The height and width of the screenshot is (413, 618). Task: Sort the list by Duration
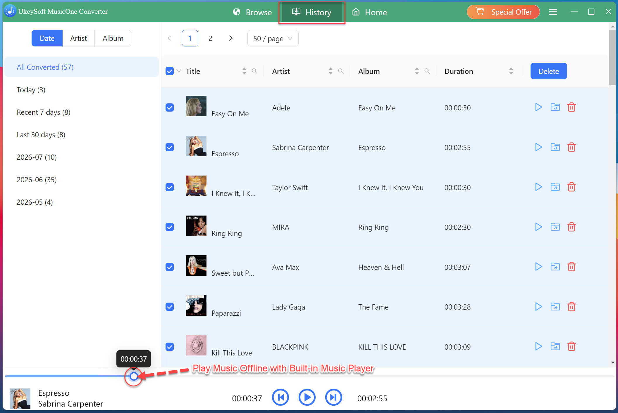(x=511, y=71)
